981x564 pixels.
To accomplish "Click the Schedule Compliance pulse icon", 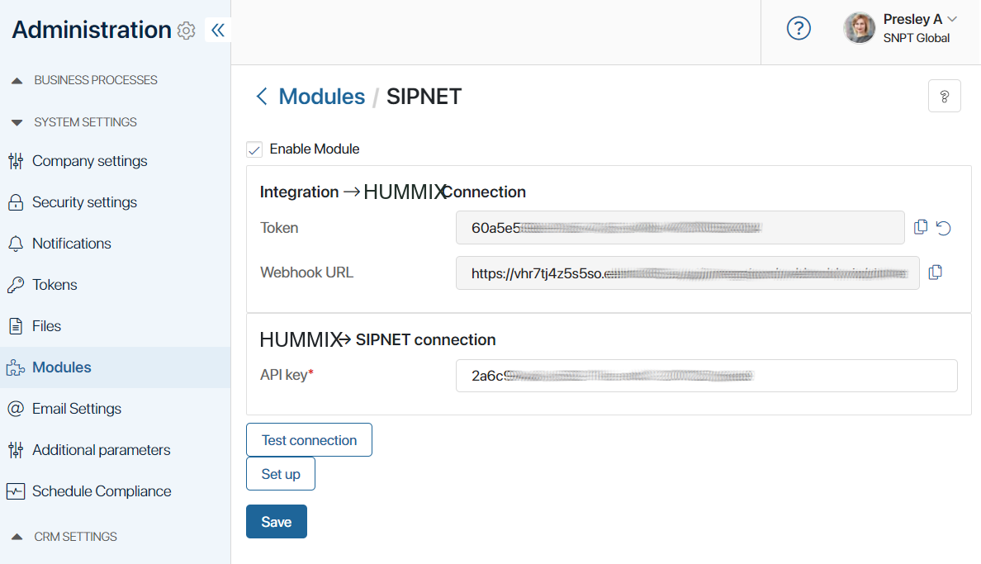I will 16,491.
